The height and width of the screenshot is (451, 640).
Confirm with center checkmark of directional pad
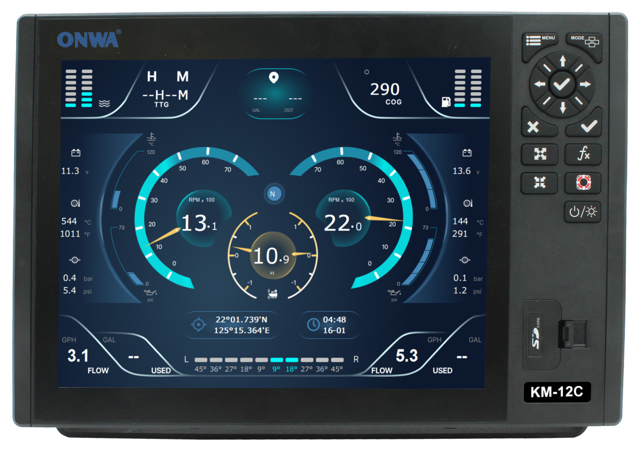coord(562,84)
